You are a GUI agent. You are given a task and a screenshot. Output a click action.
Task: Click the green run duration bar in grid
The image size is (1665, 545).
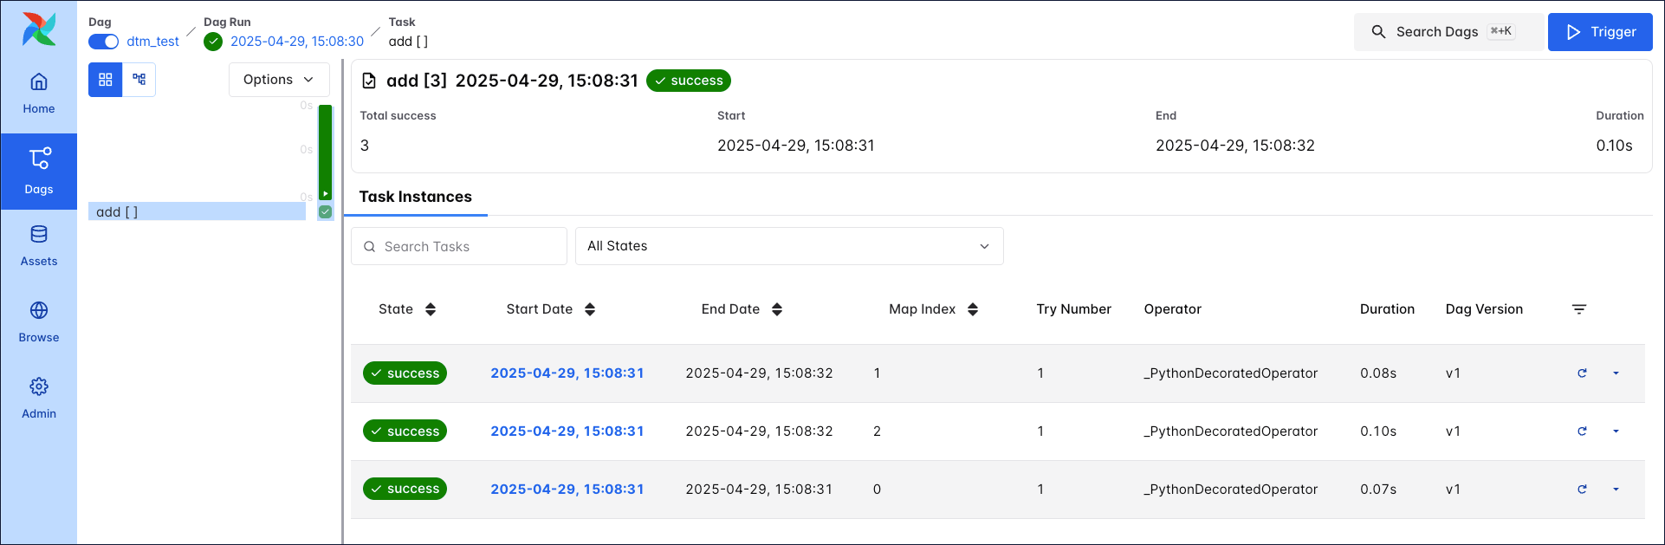(325, 152)
